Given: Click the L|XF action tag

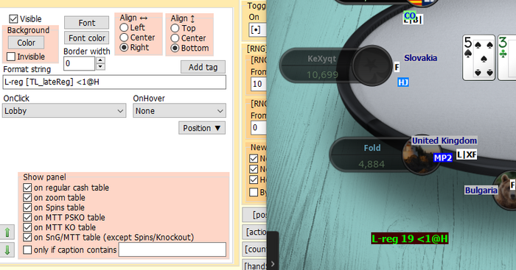Looking at the screenshot, I should point(467,154).
